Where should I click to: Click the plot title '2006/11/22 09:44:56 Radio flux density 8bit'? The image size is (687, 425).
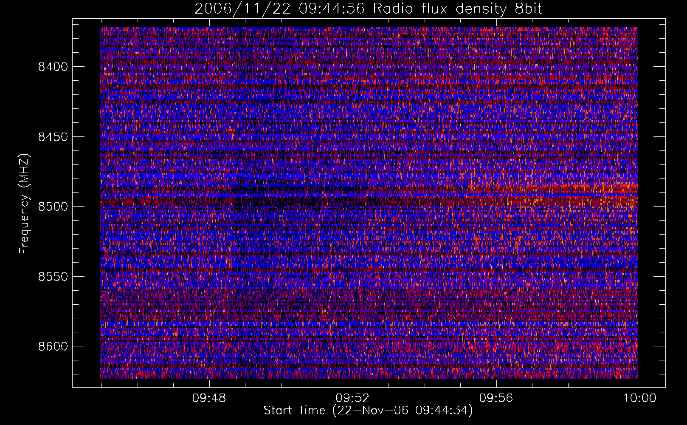(368, 8)
